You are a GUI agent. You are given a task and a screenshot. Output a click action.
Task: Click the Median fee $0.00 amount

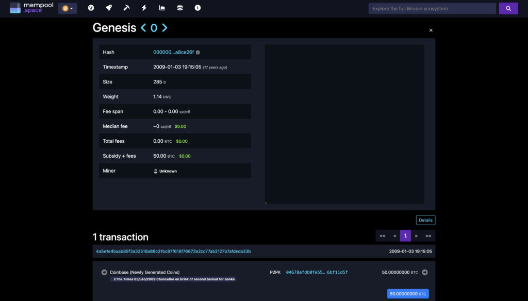180,127
